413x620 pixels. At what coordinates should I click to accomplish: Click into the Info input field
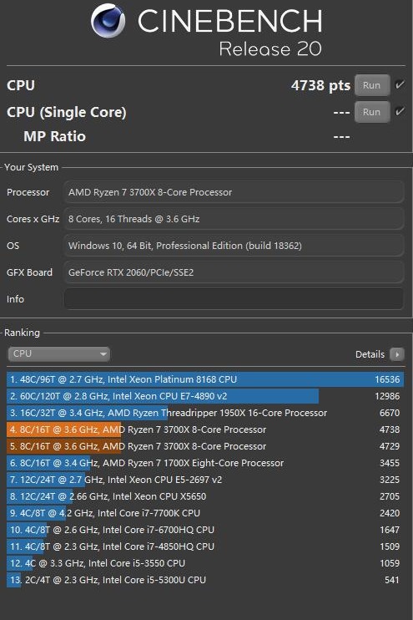234,299
